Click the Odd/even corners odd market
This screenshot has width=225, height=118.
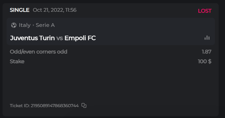click(x=39, y=52)
